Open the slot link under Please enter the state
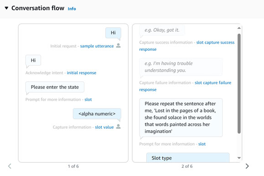This screenshot has width=264, height=176. (88, 100)
